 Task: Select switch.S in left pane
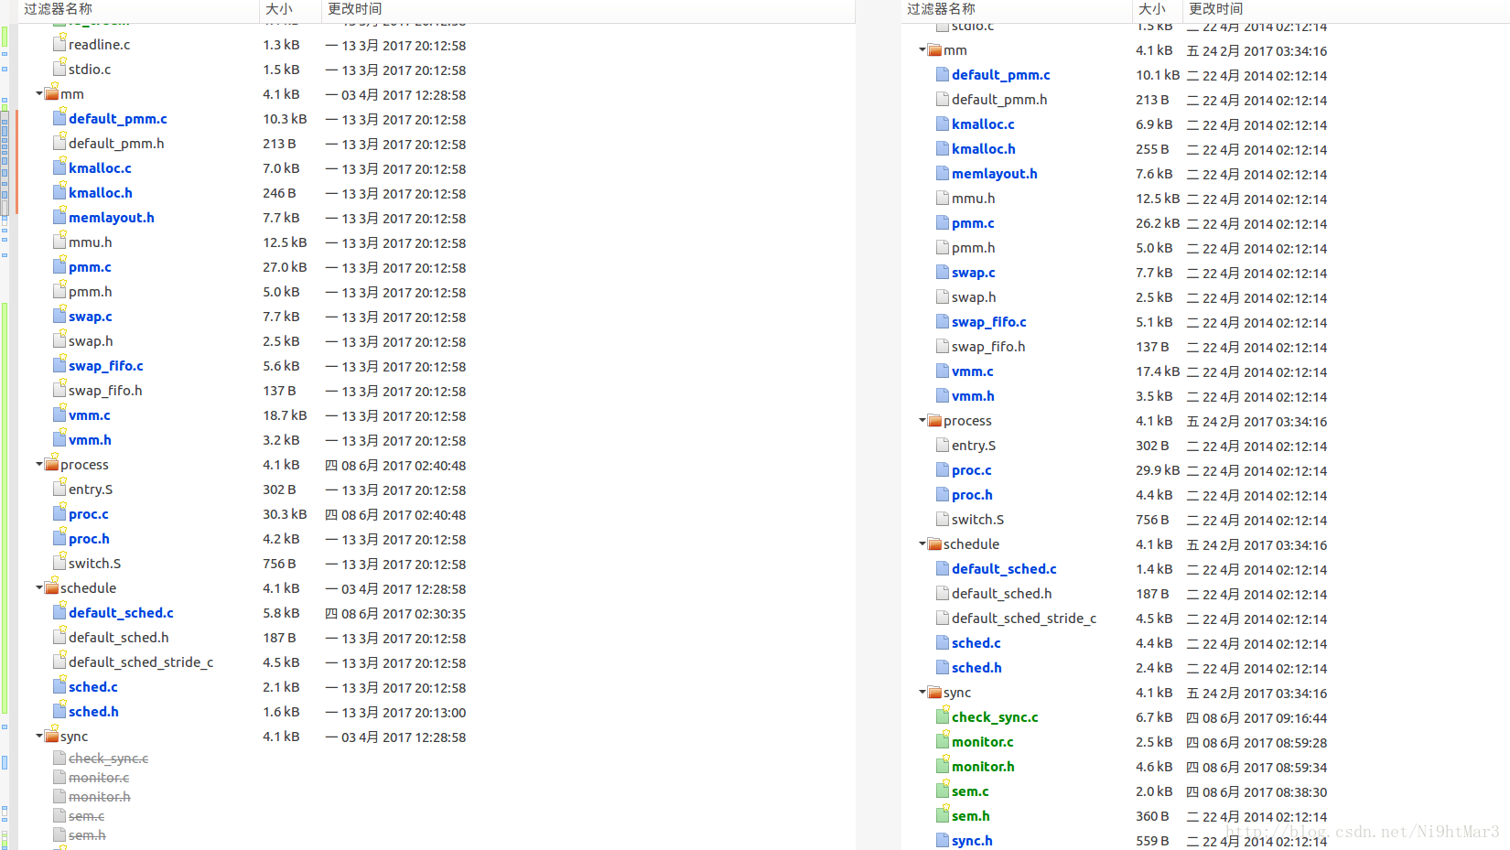tap(95, 563)
